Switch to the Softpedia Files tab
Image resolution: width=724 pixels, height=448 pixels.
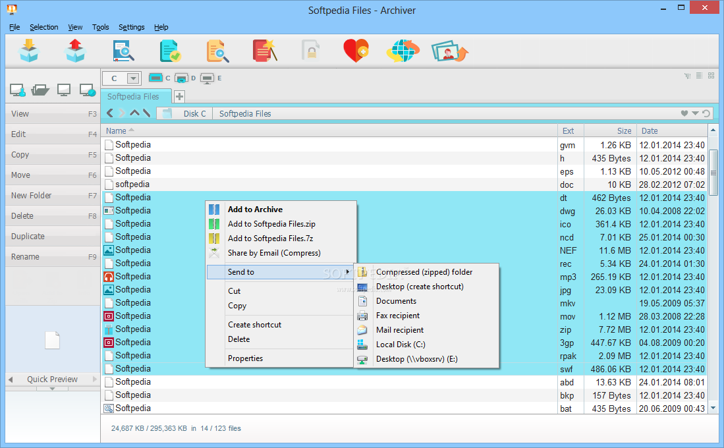pyautogui.click(x=136, y=97)
